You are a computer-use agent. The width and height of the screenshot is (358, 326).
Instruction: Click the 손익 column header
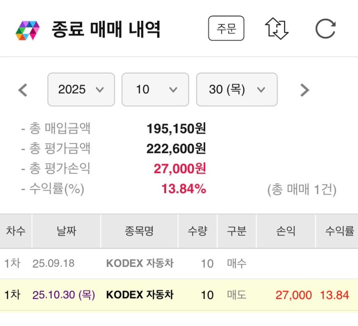point(285,232)
